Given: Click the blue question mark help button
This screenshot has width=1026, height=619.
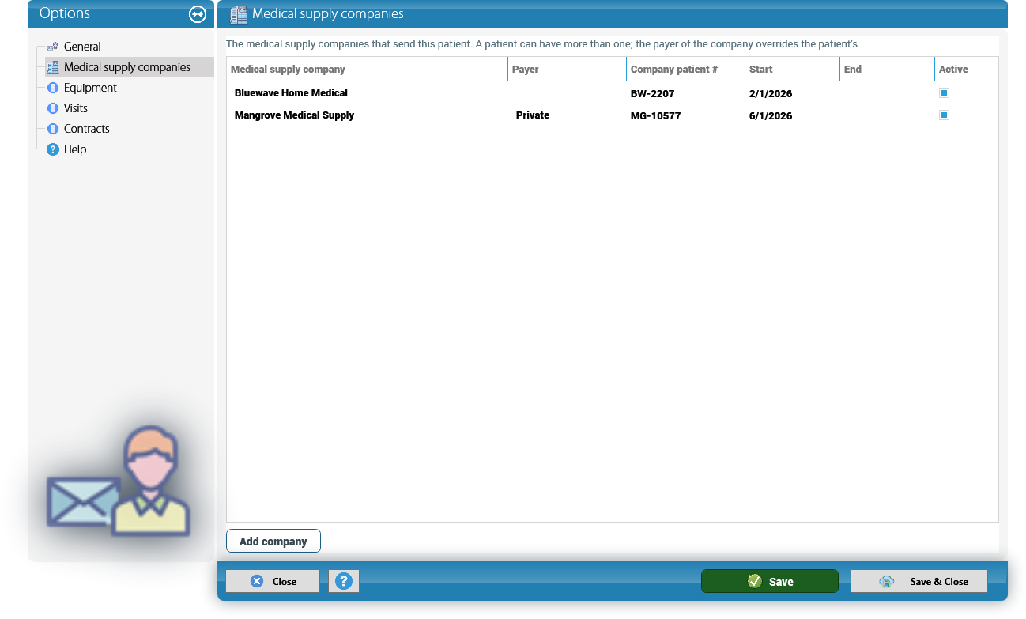Looking at the screenshot, I should pos(344,581).
